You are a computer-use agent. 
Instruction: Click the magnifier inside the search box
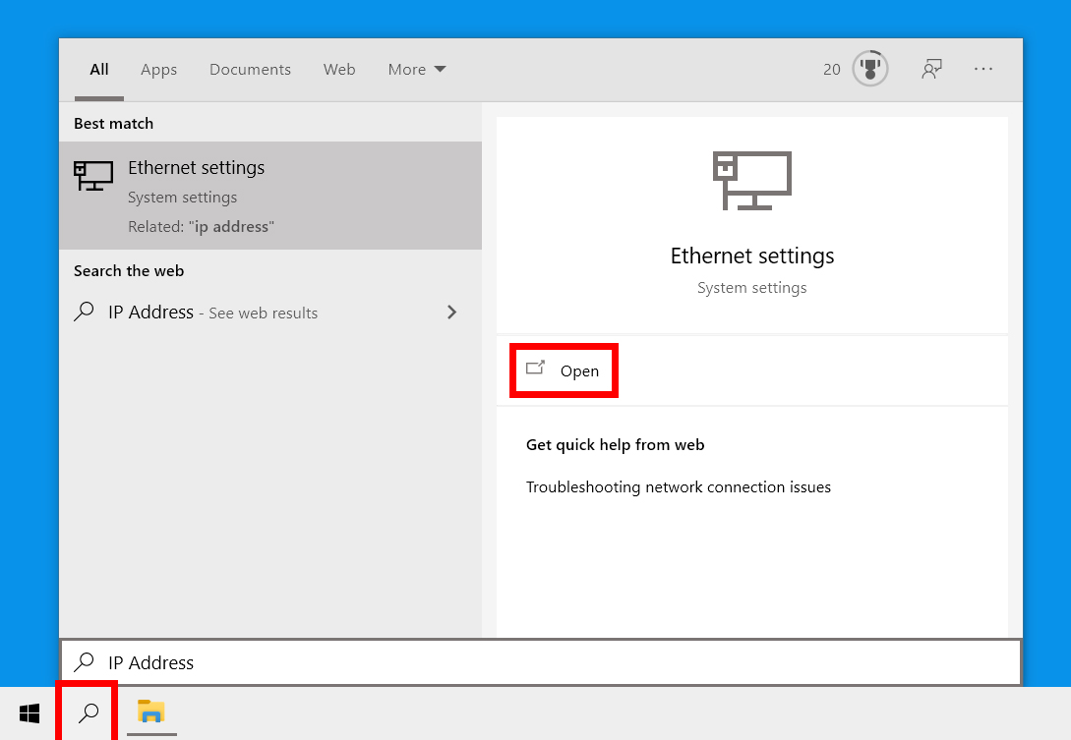click(86, 662)
